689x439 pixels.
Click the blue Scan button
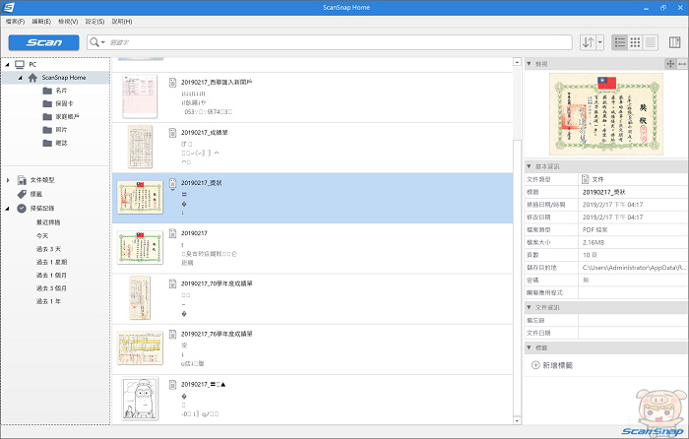click(43, 42)
